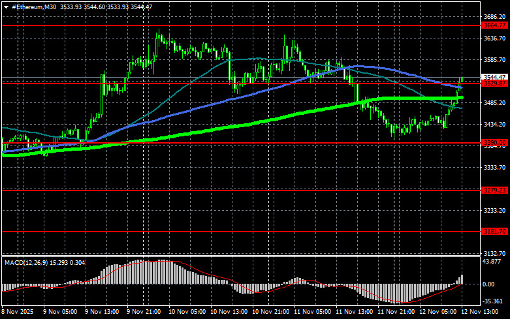The image size is (510, 319).
Task: Select the 3279.23 red level label
Action: tap(494, 190)
